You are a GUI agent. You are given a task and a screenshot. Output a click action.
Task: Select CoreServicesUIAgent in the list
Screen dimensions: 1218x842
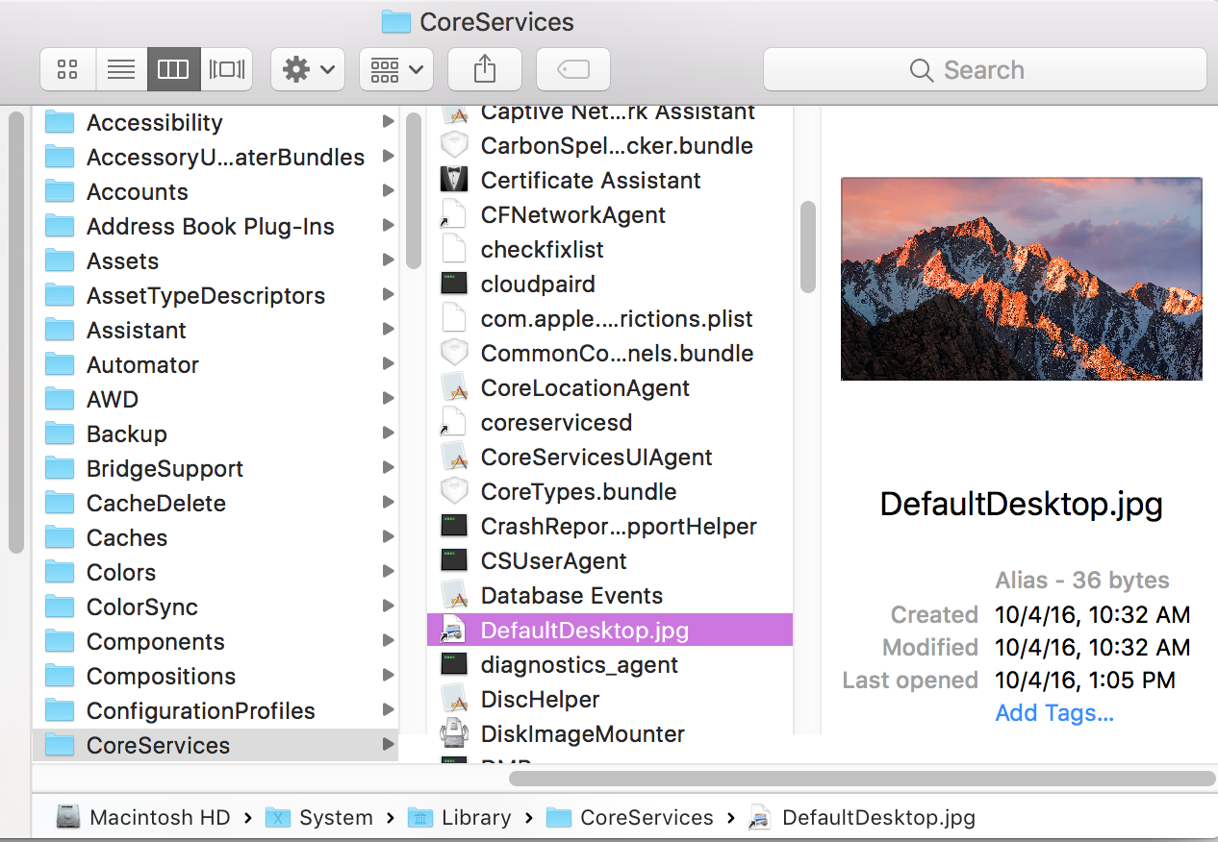pos(610,457)
